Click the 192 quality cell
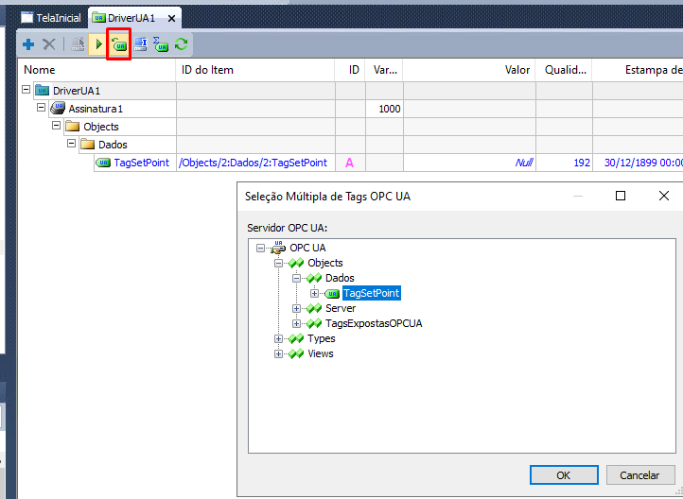The height and width of the screenshot is (499, 683). [564, 163]
